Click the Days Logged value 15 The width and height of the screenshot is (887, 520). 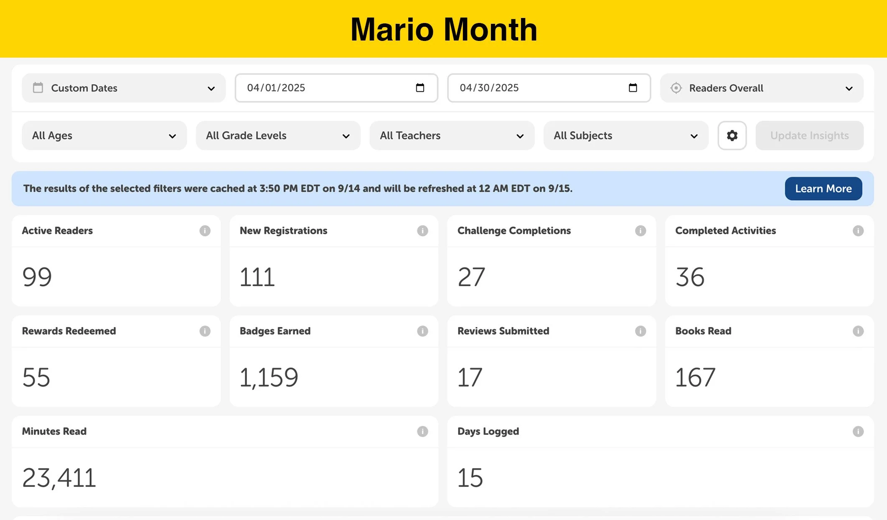click(x=470, y=477)
